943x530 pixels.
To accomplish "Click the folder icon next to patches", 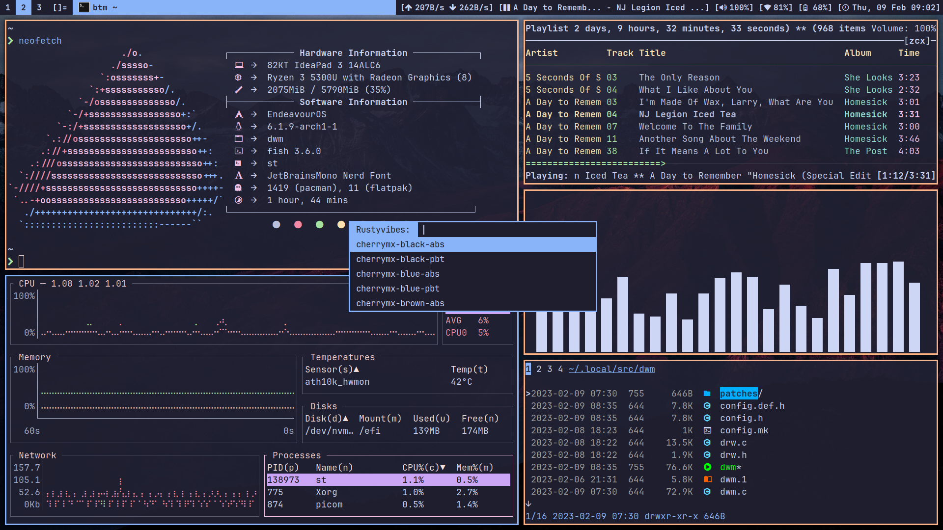I will tap(707, 394).
